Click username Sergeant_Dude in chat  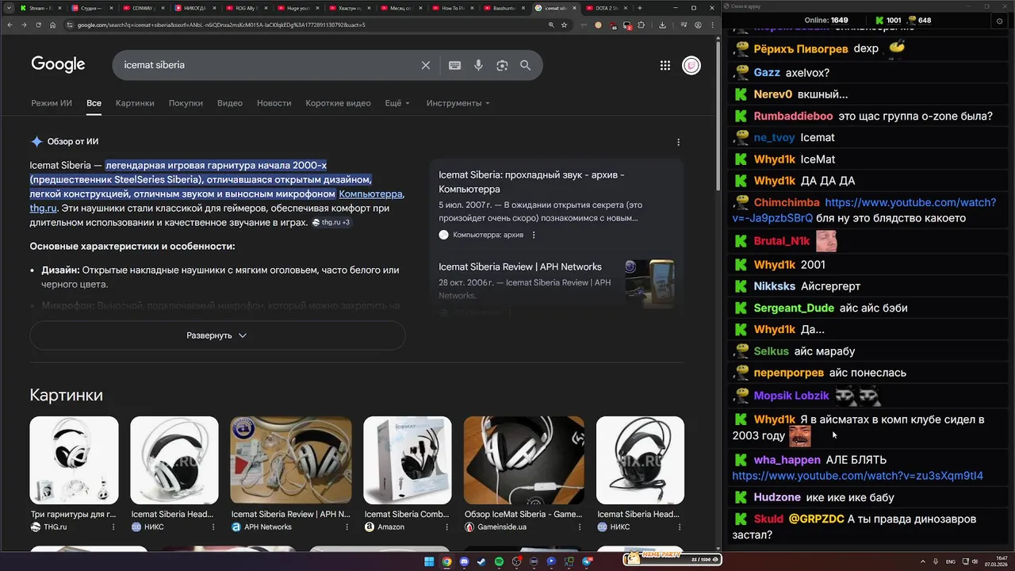pos(794,308)
